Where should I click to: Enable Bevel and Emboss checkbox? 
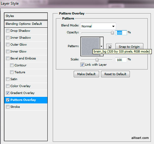8,58
